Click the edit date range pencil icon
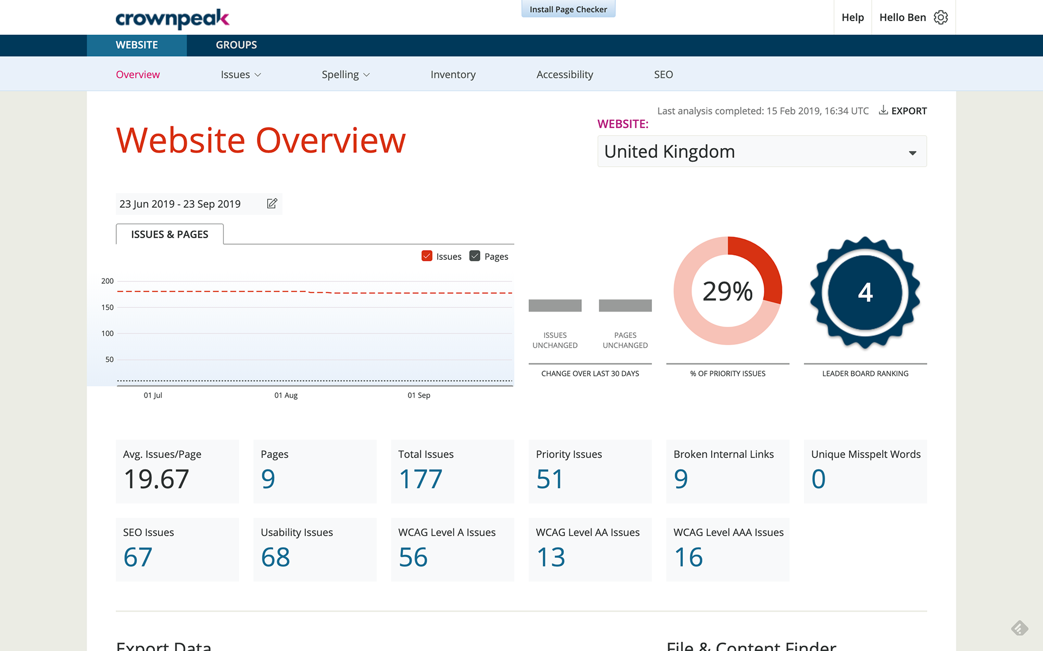This screenshot has height=651, width=1043. pos(272,203)
